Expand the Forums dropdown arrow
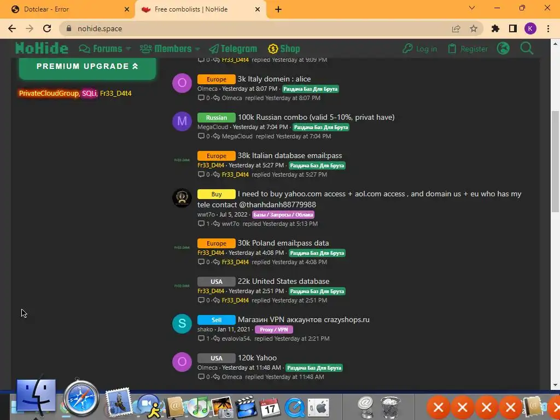The image size is (560, 420). 128,49
